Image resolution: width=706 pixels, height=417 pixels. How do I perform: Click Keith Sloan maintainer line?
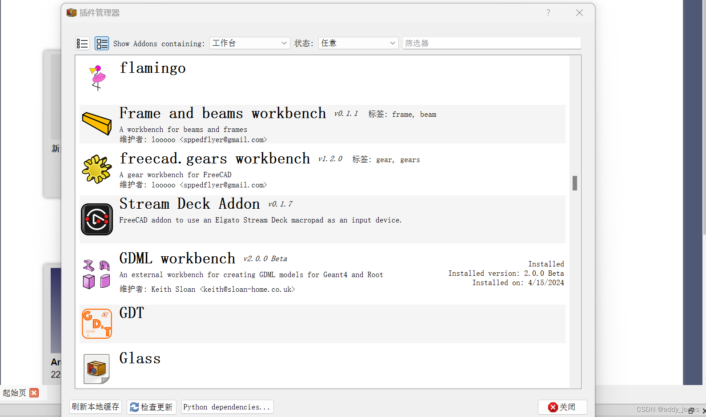(207, 290)
